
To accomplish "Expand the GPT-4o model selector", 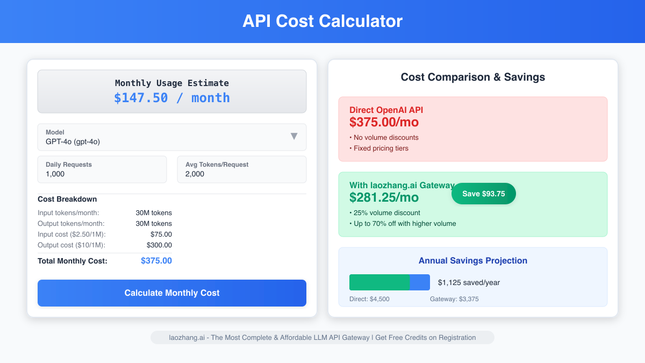I will point(172,137).
